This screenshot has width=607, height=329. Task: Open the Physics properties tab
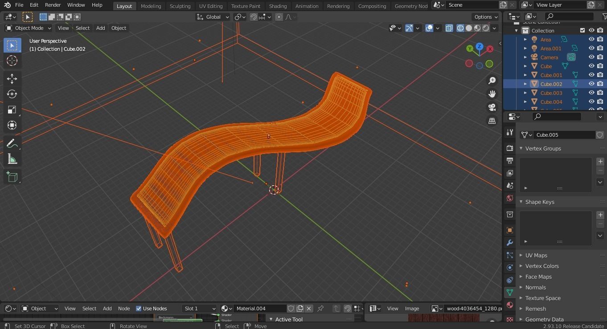pos(510,268)
